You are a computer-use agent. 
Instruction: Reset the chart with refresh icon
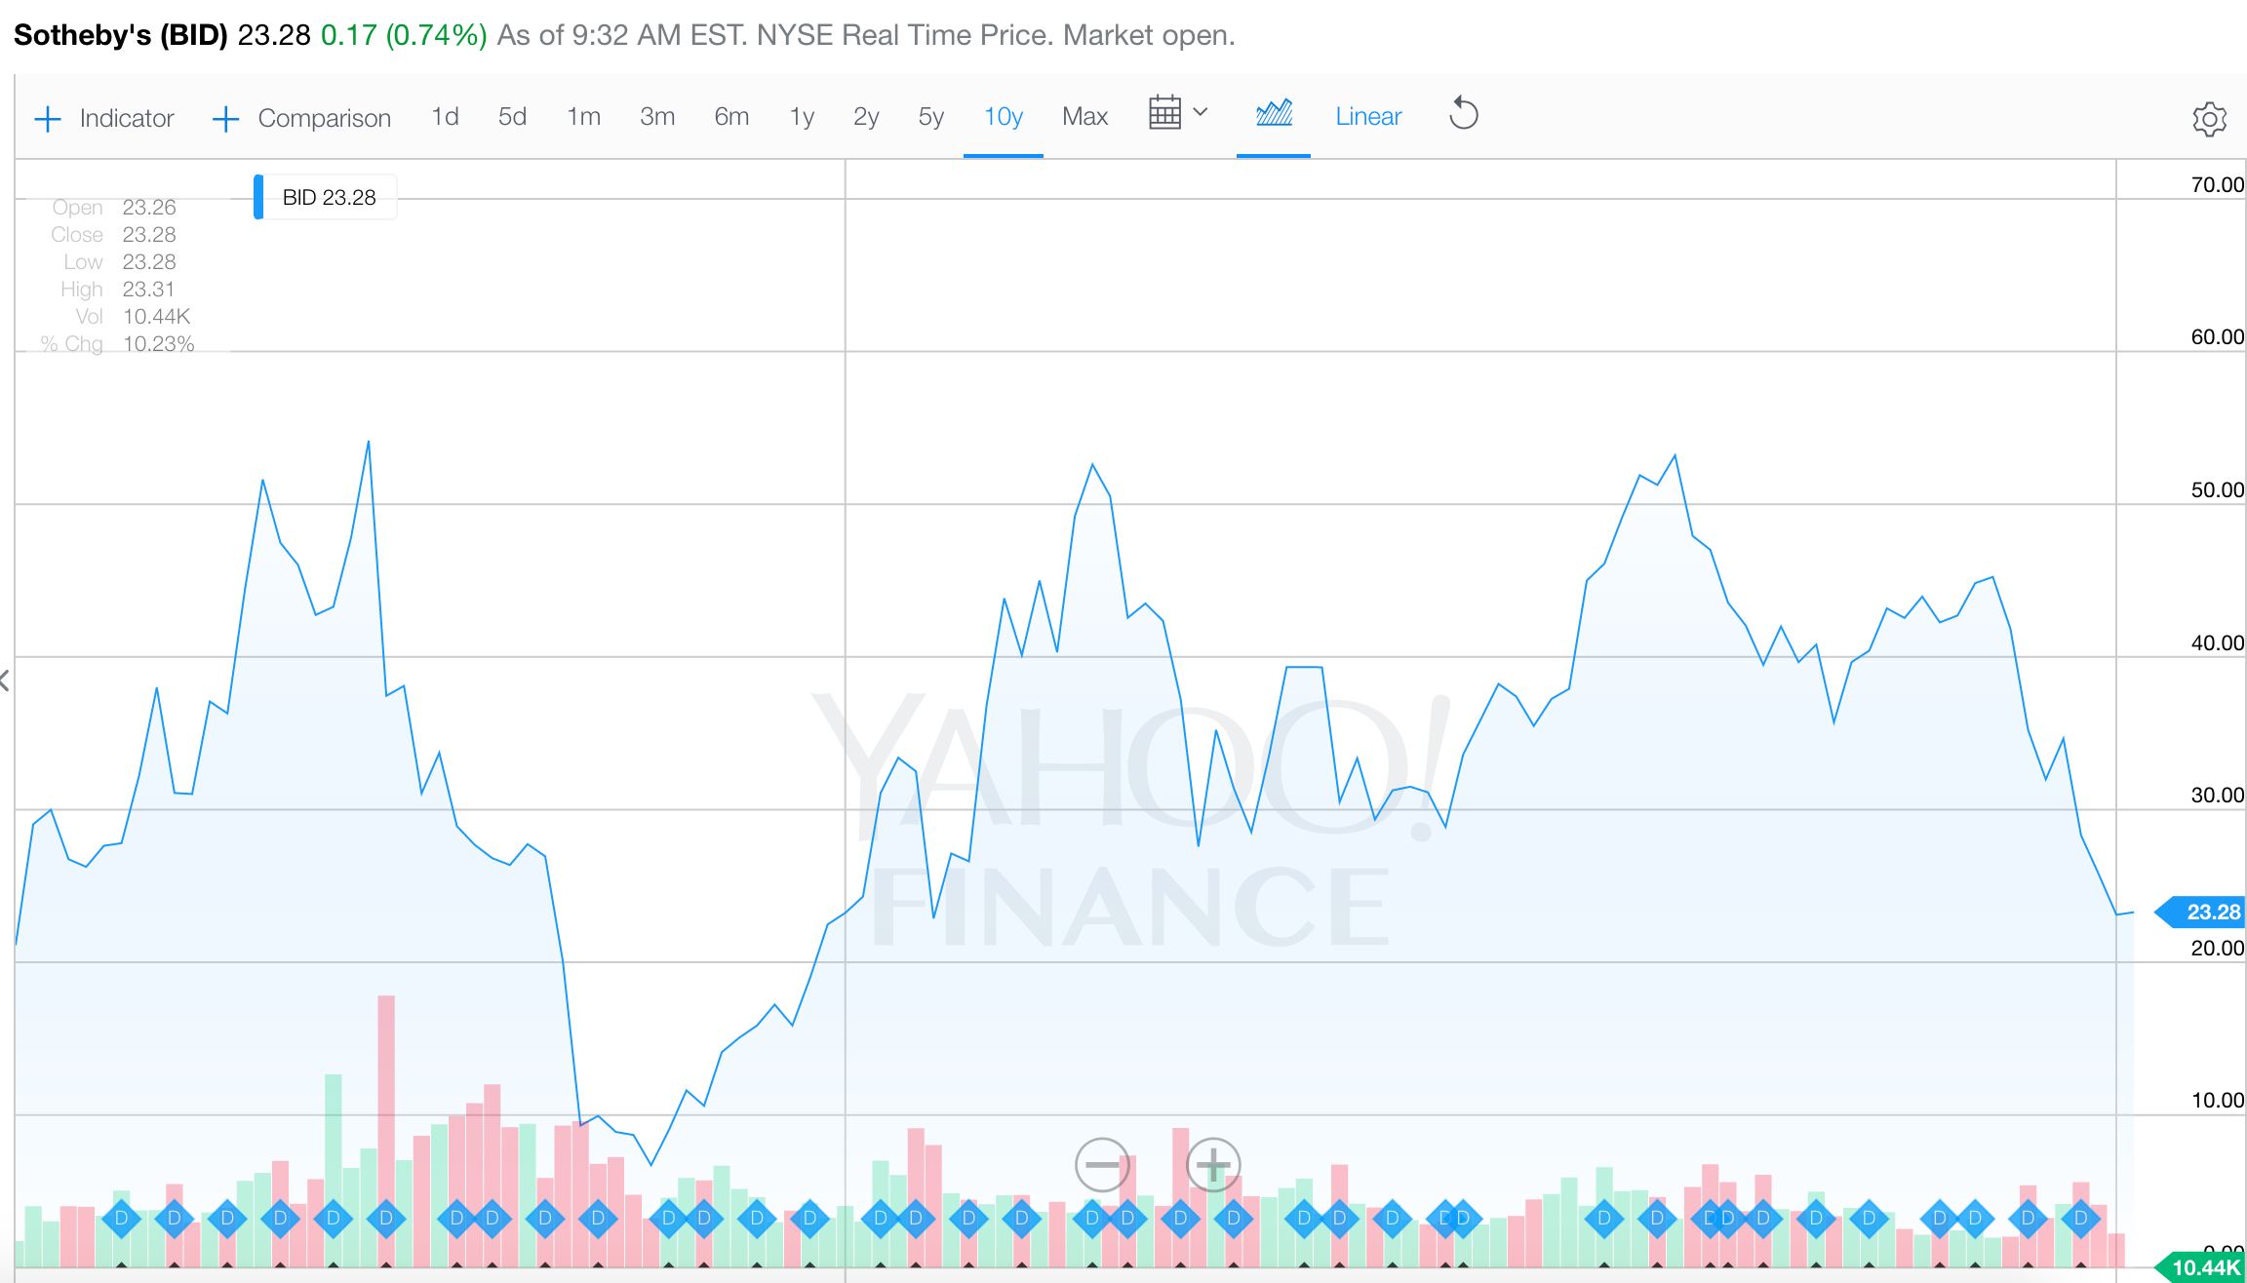pos(1463,113)
